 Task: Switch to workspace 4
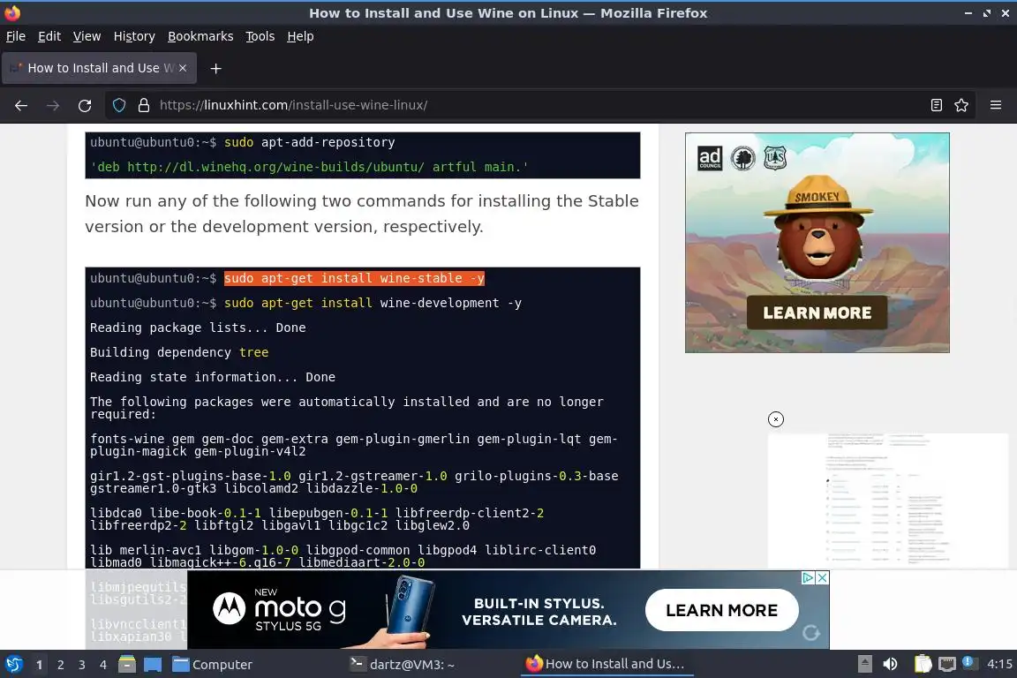click(103, 665)
